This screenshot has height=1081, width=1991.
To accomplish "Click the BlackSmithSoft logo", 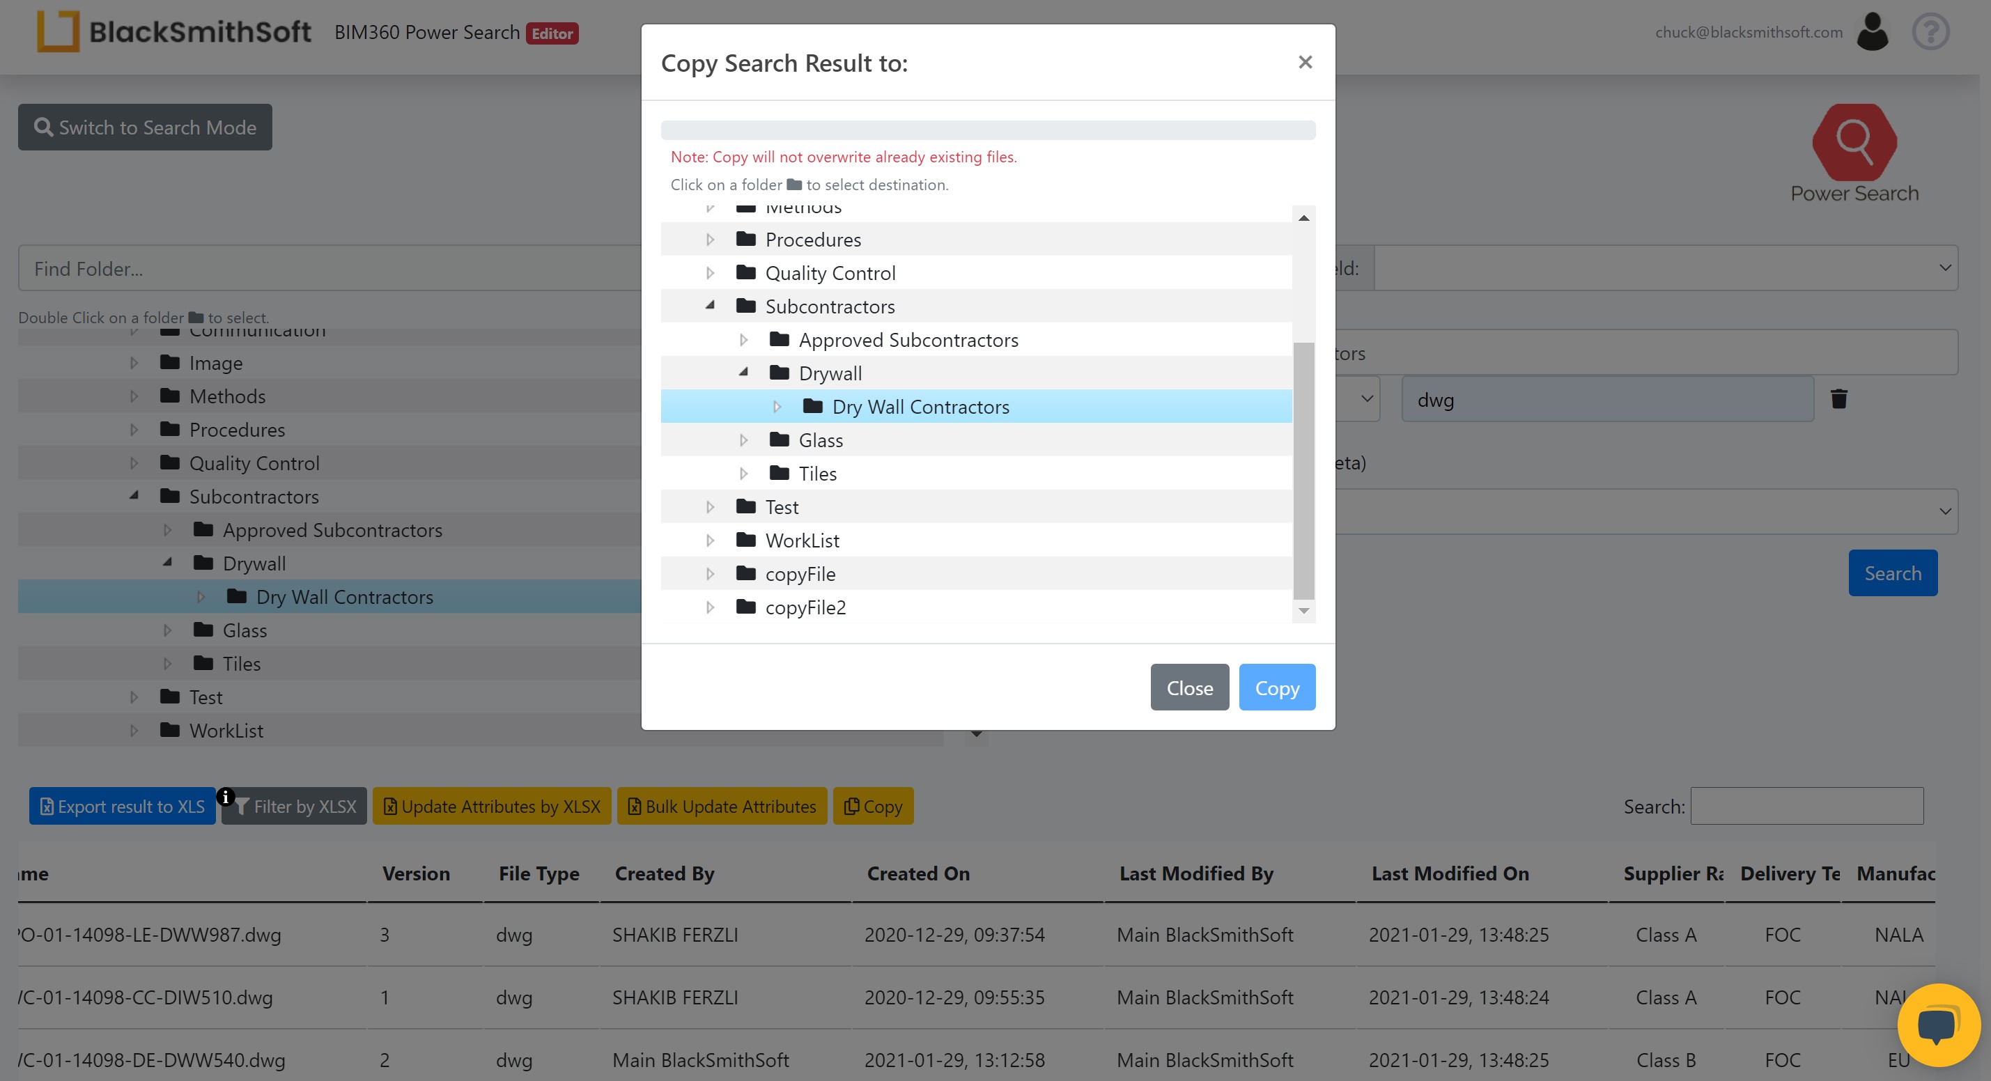I will [174, 33].
